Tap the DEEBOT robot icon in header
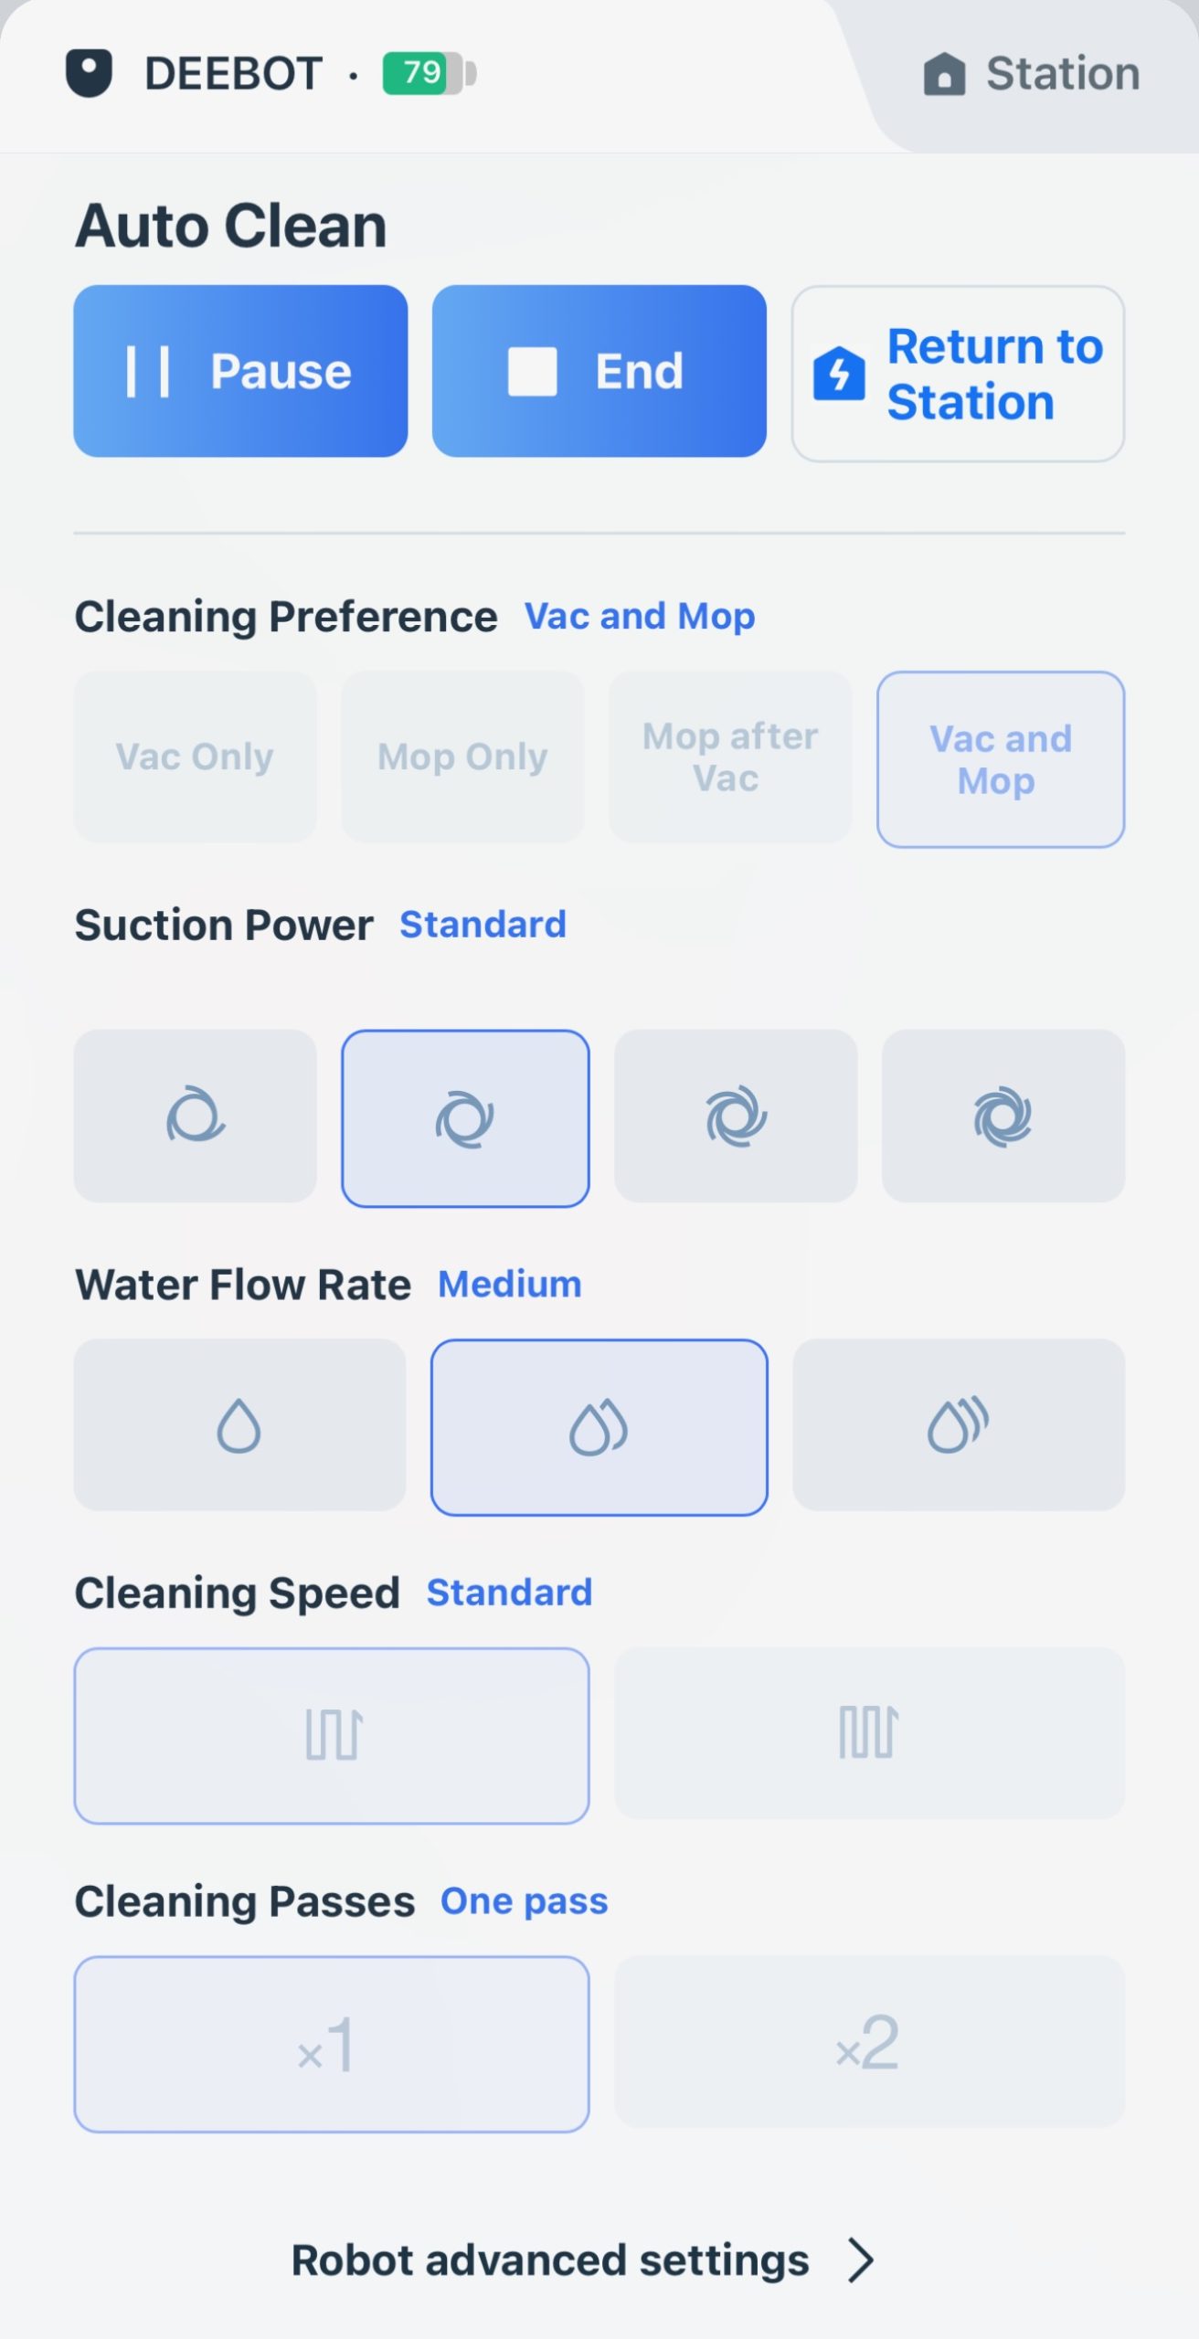1199x2339 pixels. pos(89,73)
